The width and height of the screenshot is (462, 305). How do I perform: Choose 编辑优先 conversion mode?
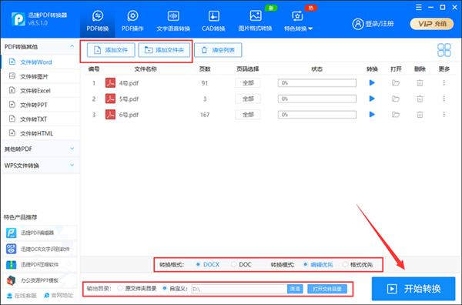tap(318, 265)
